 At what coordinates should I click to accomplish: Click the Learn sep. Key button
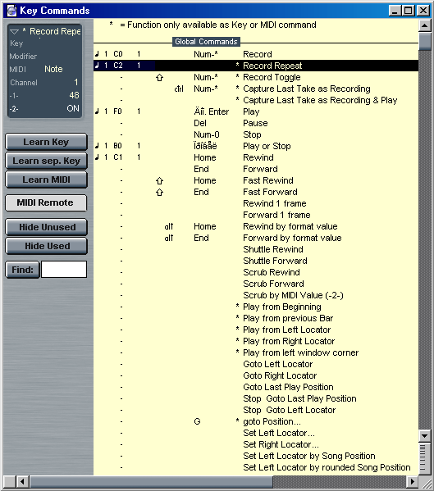point(46,161)
